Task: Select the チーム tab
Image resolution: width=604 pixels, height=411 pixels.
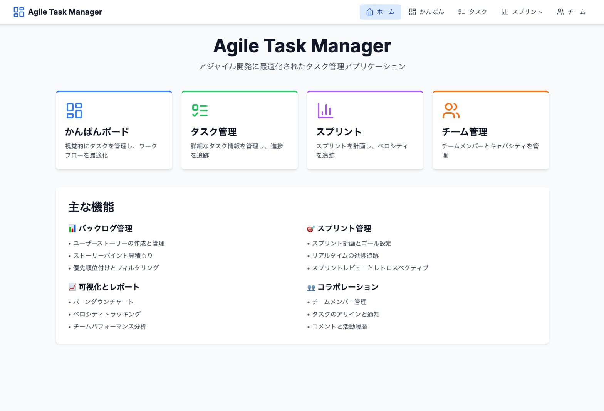Action: coord(571,12)
